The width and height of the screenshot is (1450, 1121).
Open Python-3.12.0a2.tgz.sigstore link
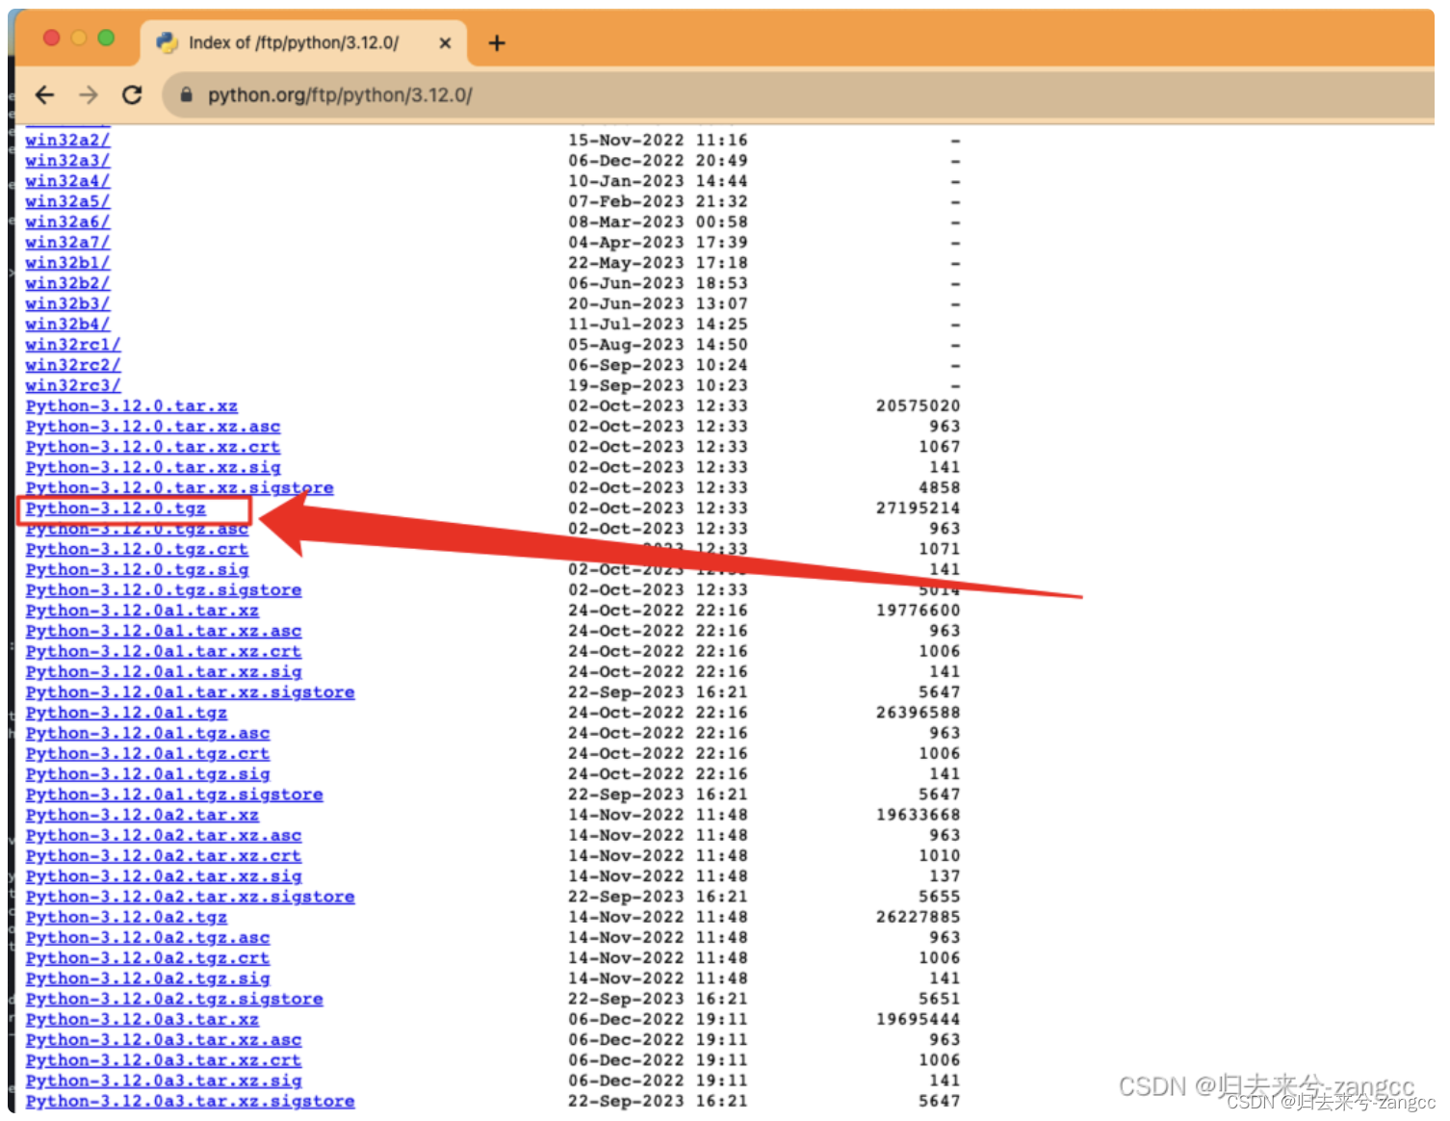(x=174, y=1000)
